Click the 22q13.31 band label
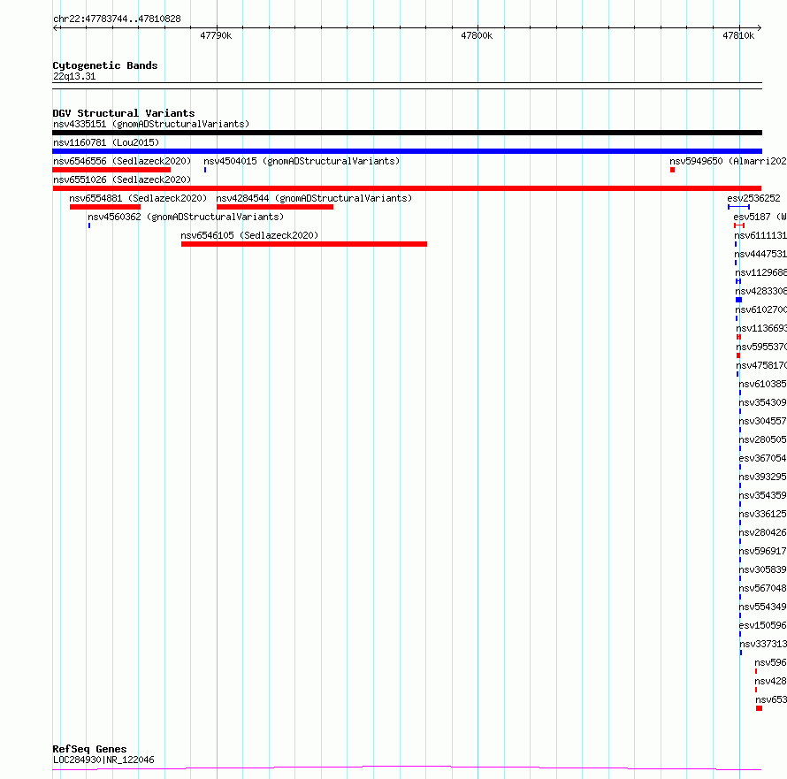 [x=74, y=76]
